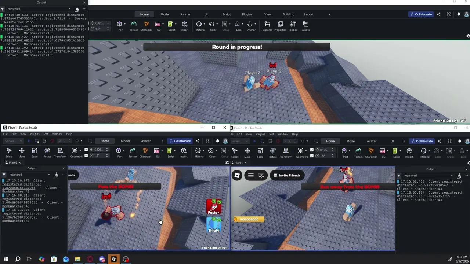Select the Rotate tool in bottom-right window
Viewport: 470px width, 264px height.
273,153
